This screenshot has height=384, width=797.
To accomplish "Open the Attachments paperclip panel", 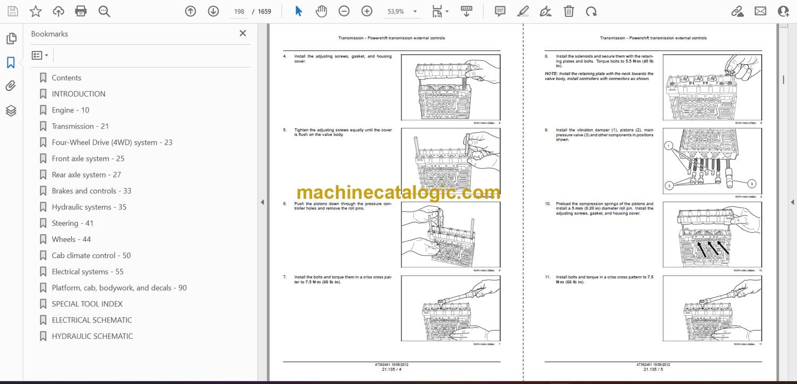I will [x=11, y=86].
